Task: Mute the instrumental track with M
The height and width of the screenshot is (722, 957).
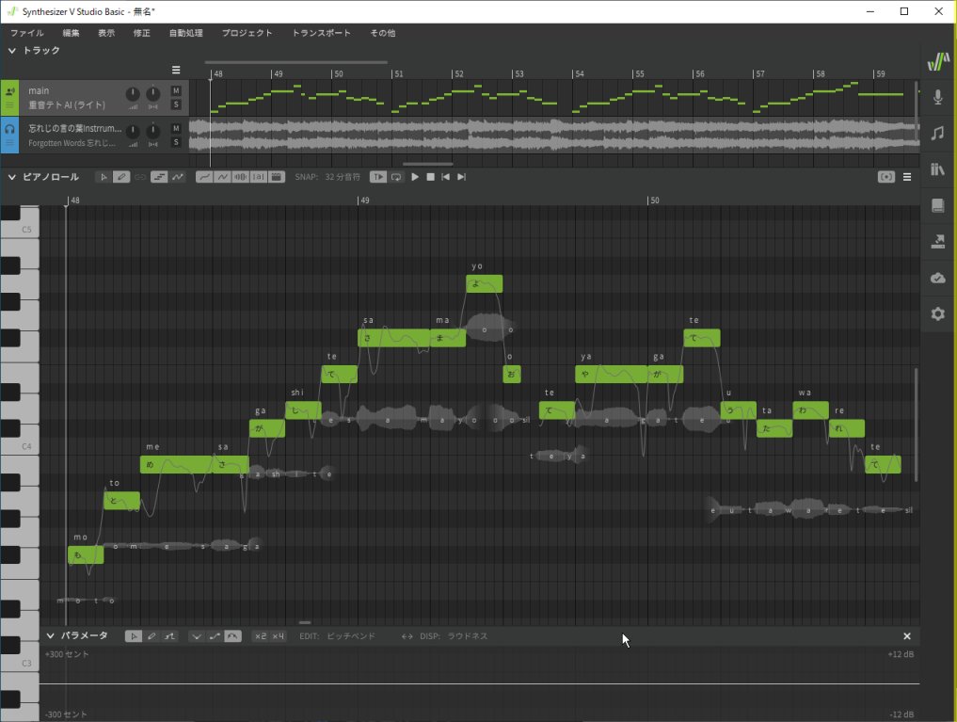Action: point(176,128)
